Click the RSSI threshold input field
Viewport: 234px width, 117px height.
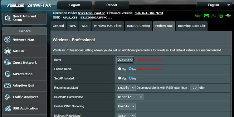pyautogui.click(x=194, y=88)
